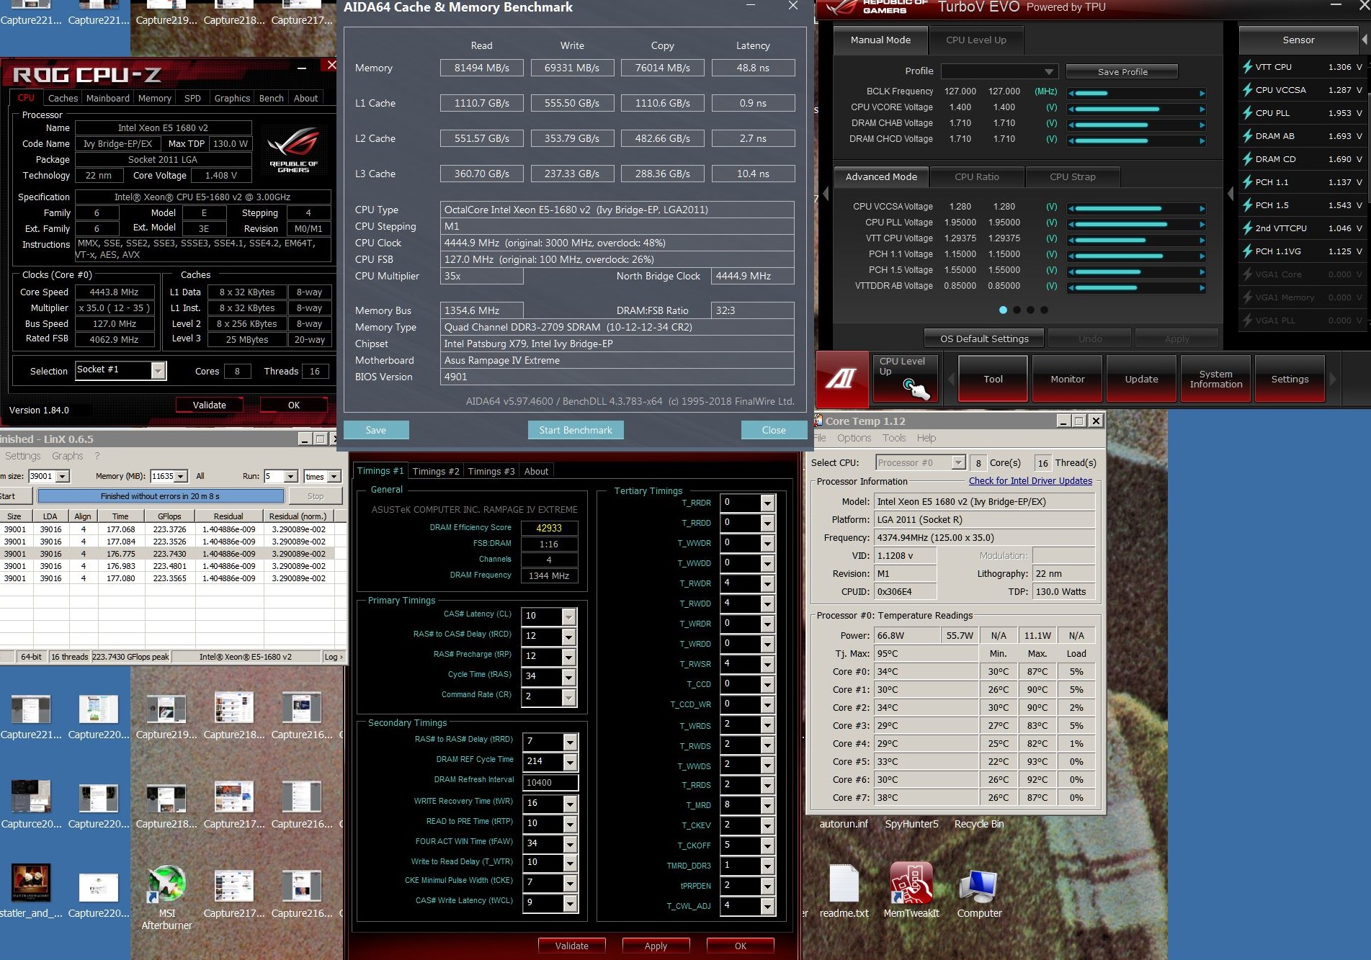Increase the CPU VCORE Voltage slider with right arrow
Screen dimensions: 1371x960
point(1202,109)
